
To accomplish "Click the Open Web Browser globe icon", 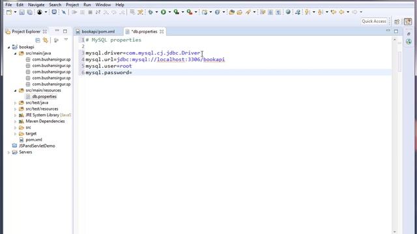I will coord(288,12).
